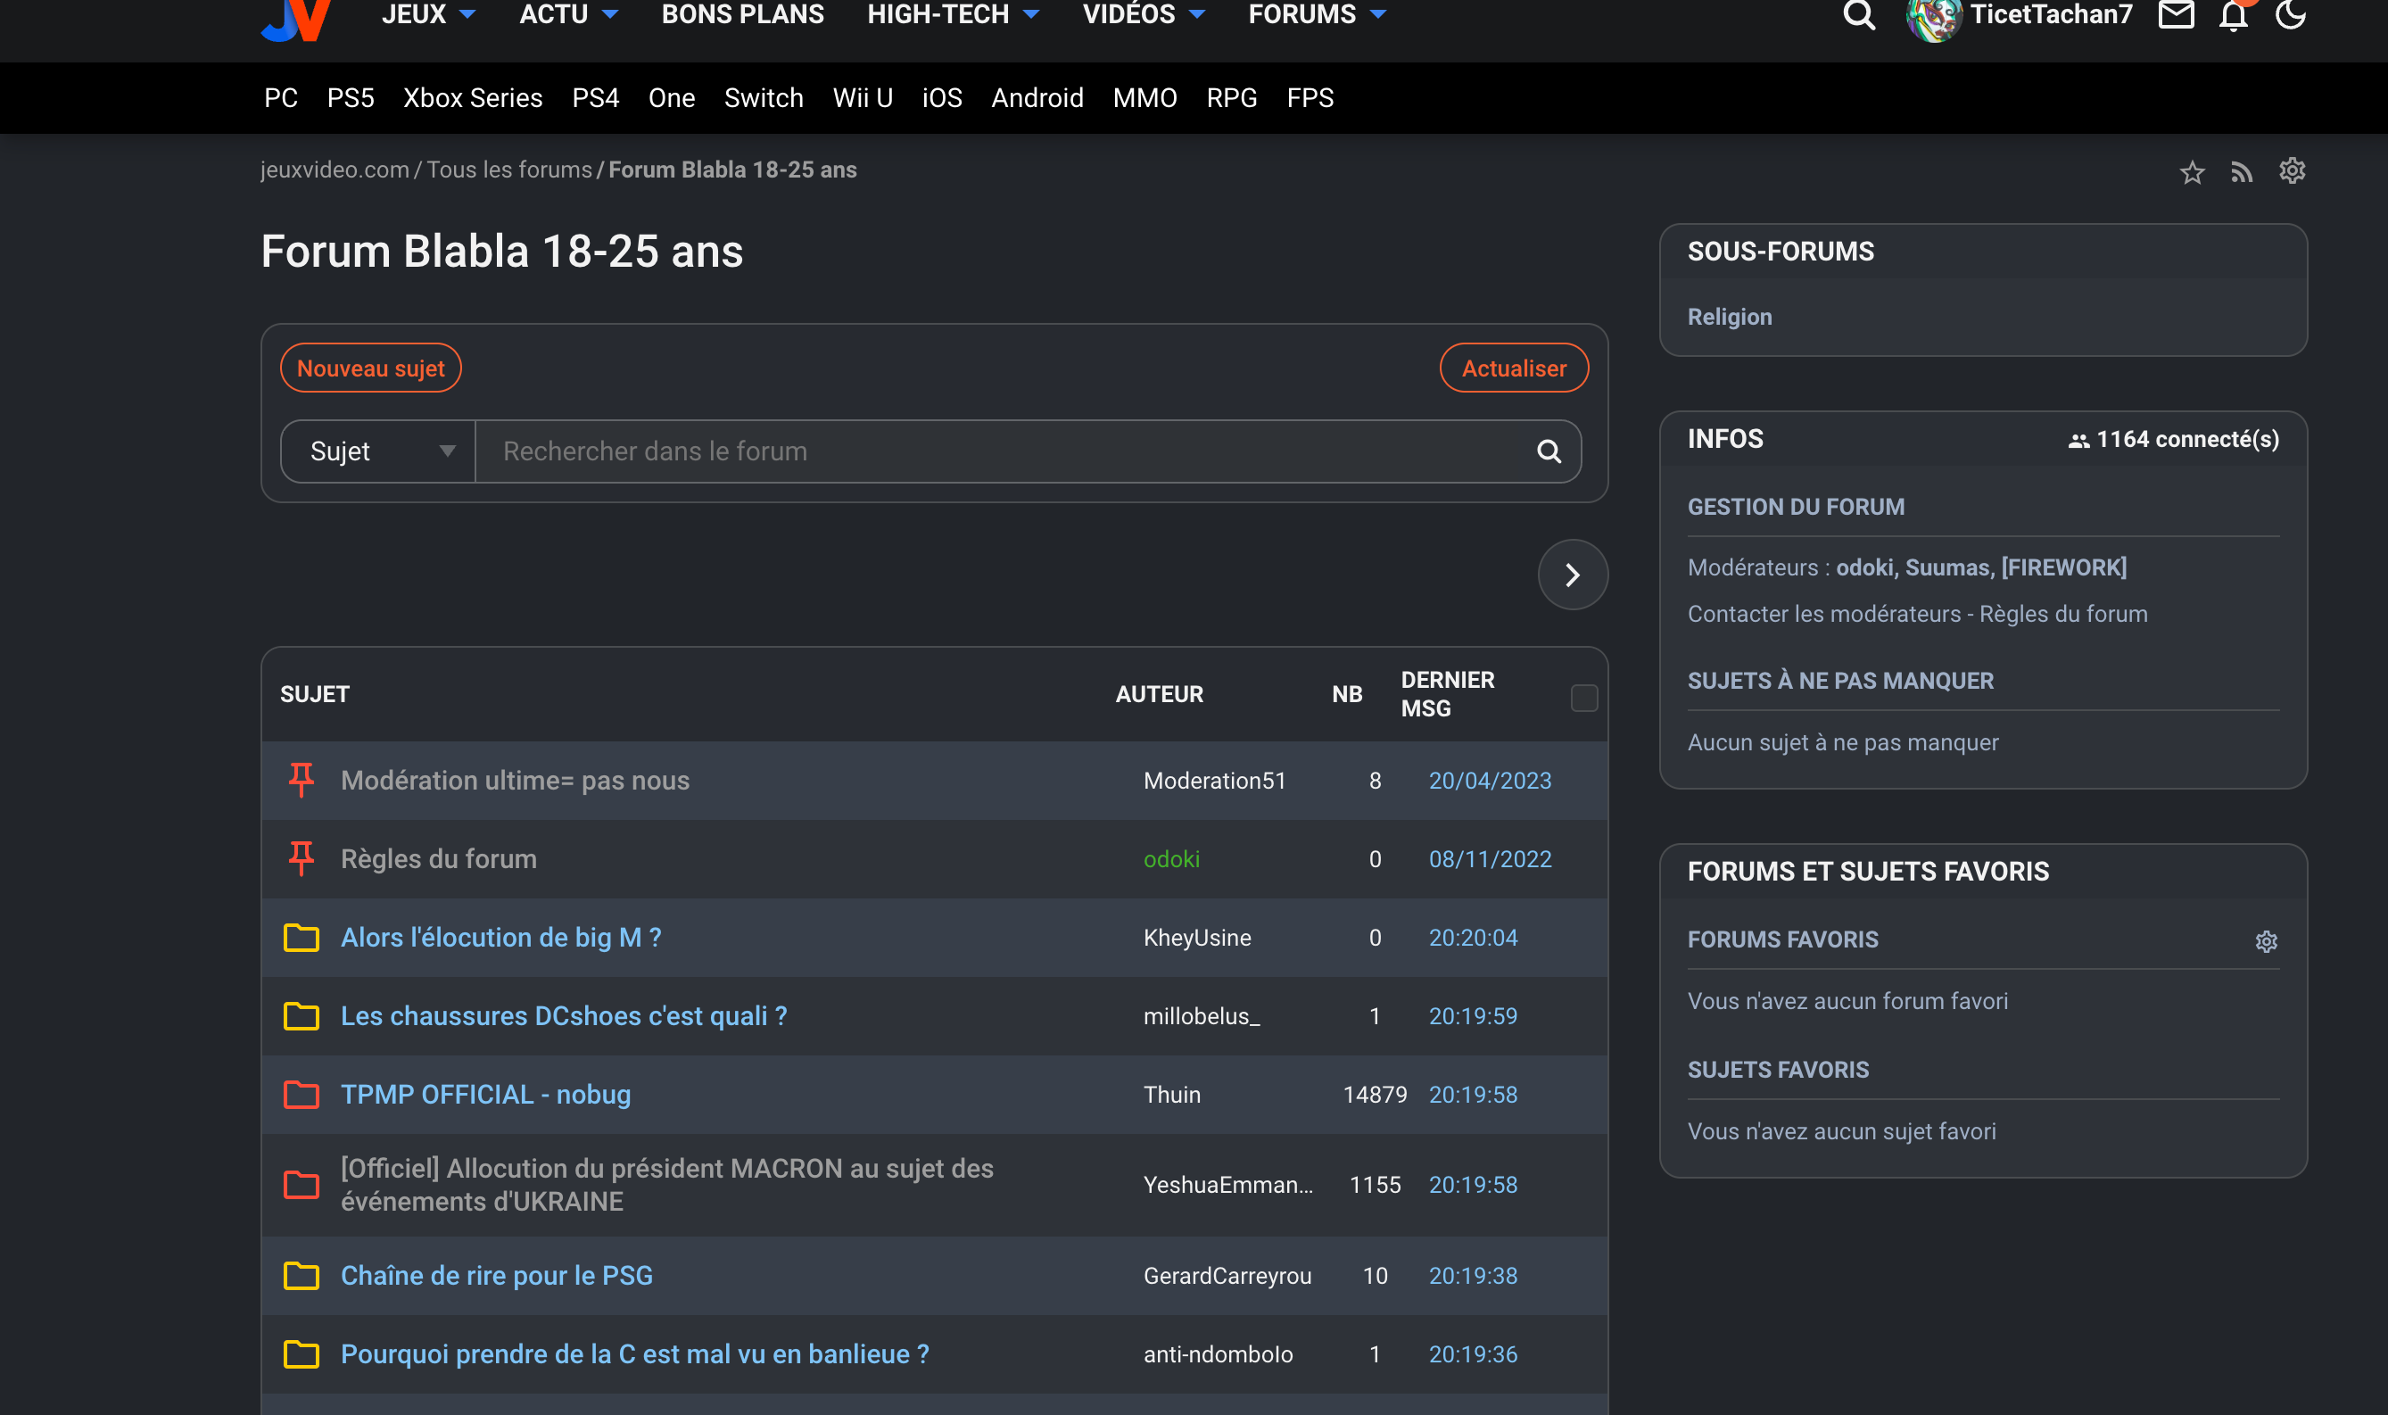Click folder icon of Pourquoi prendre topic

click(x=302, y=1353)
